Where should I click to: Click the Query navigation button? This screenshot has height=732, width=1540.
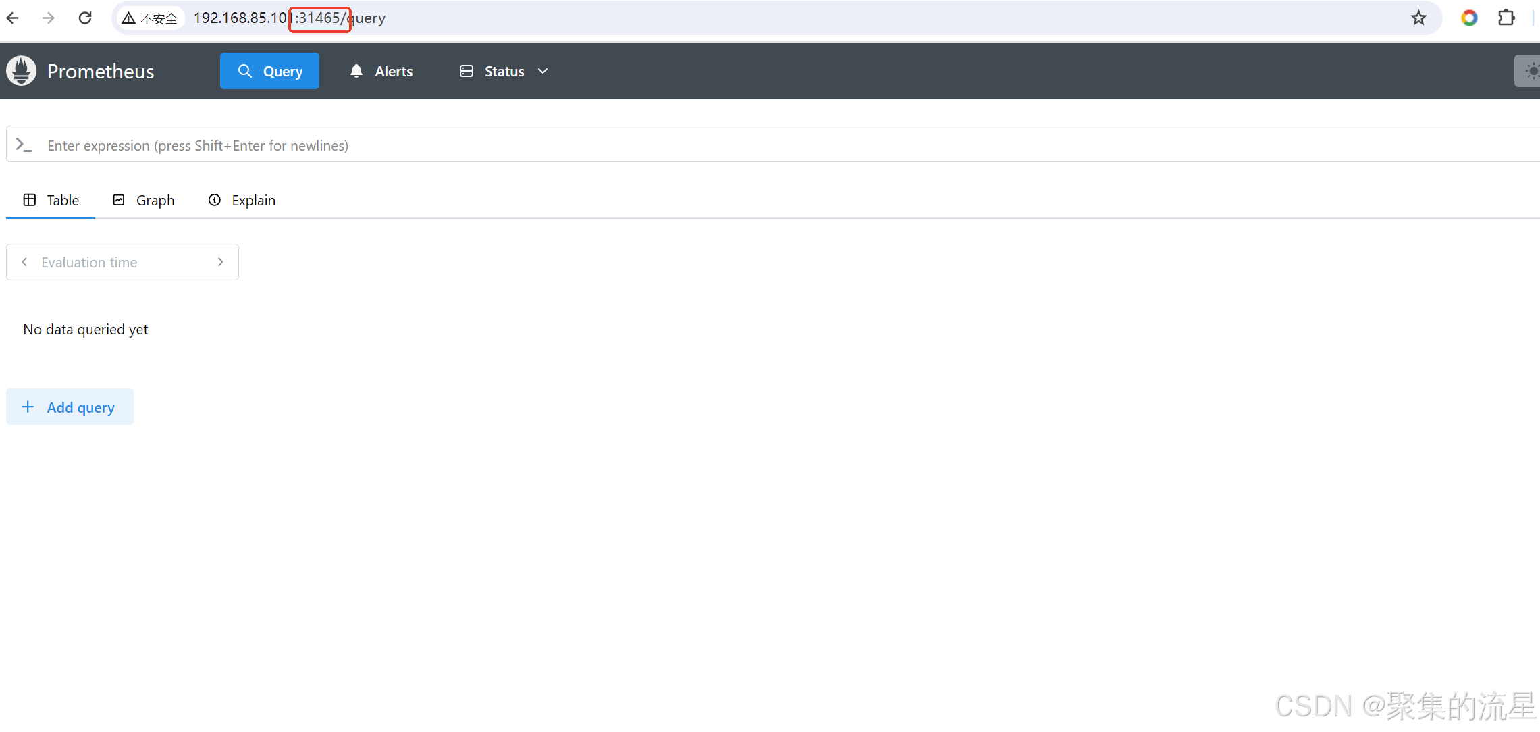(x=269, y=71)
